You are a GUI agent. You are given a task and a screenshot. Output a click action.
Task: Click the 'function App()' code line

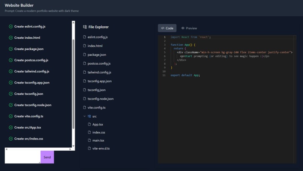183,45
